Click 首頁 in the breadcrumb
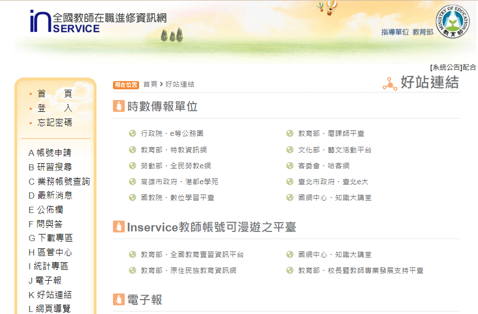478x314 pixels. tap(150, 84)
